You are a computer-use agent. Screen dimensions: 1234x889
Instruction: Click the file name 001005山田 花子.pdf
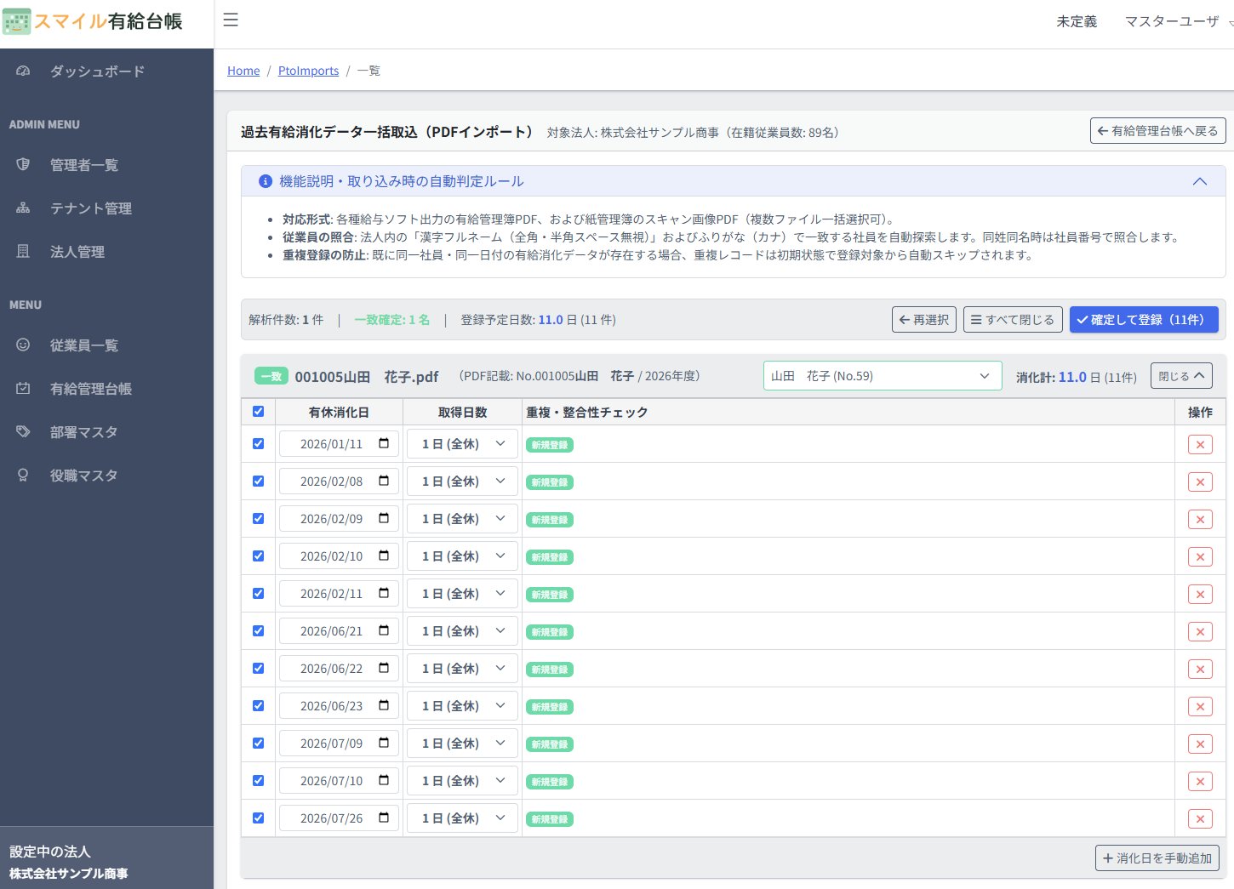coord(367,377)
